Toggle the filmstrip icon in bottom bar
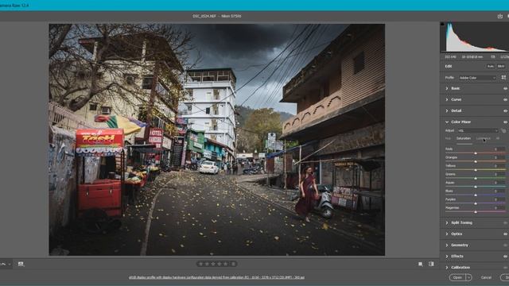Screen dimensions: 509x286 21,264
